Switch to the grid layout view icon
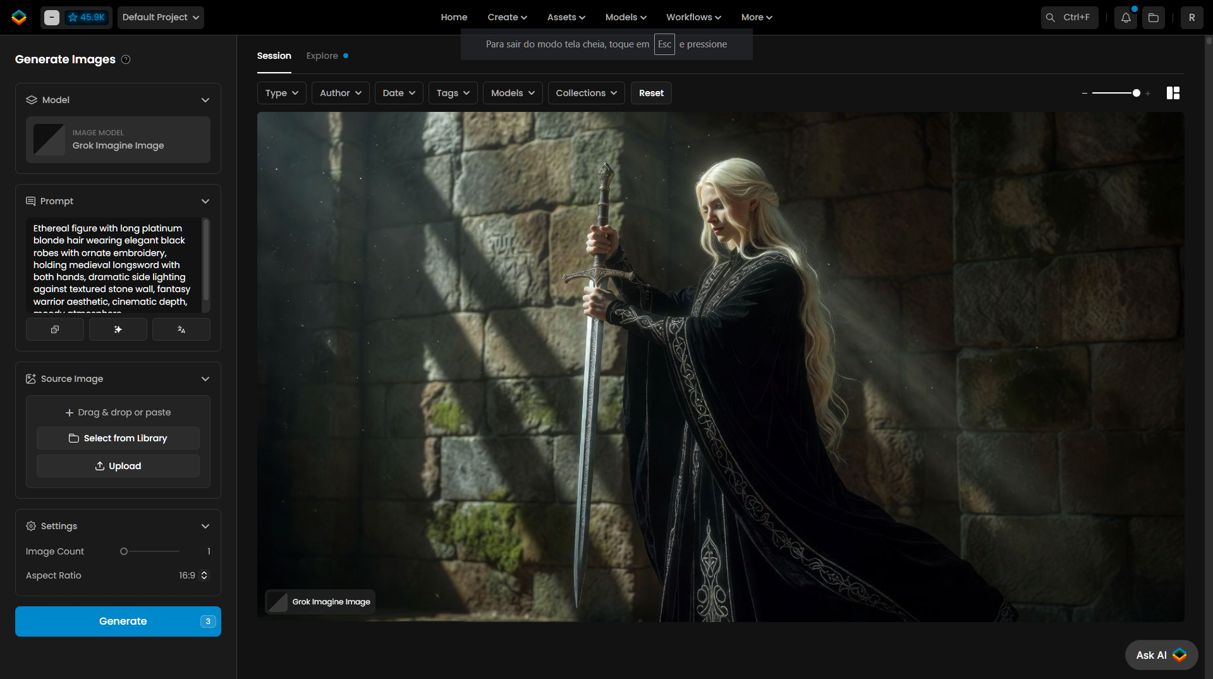1213x679 pixels. [1173, 93]
